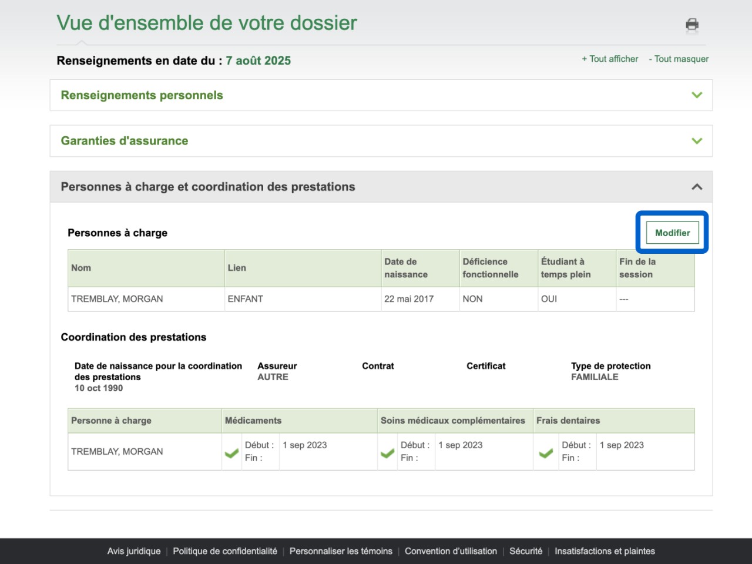Image resolution: width=752 pixels, height=564 pixels.
Task: Select TREMBLAY, MORGAN in the ENFANT row
Action: [117, 299]
